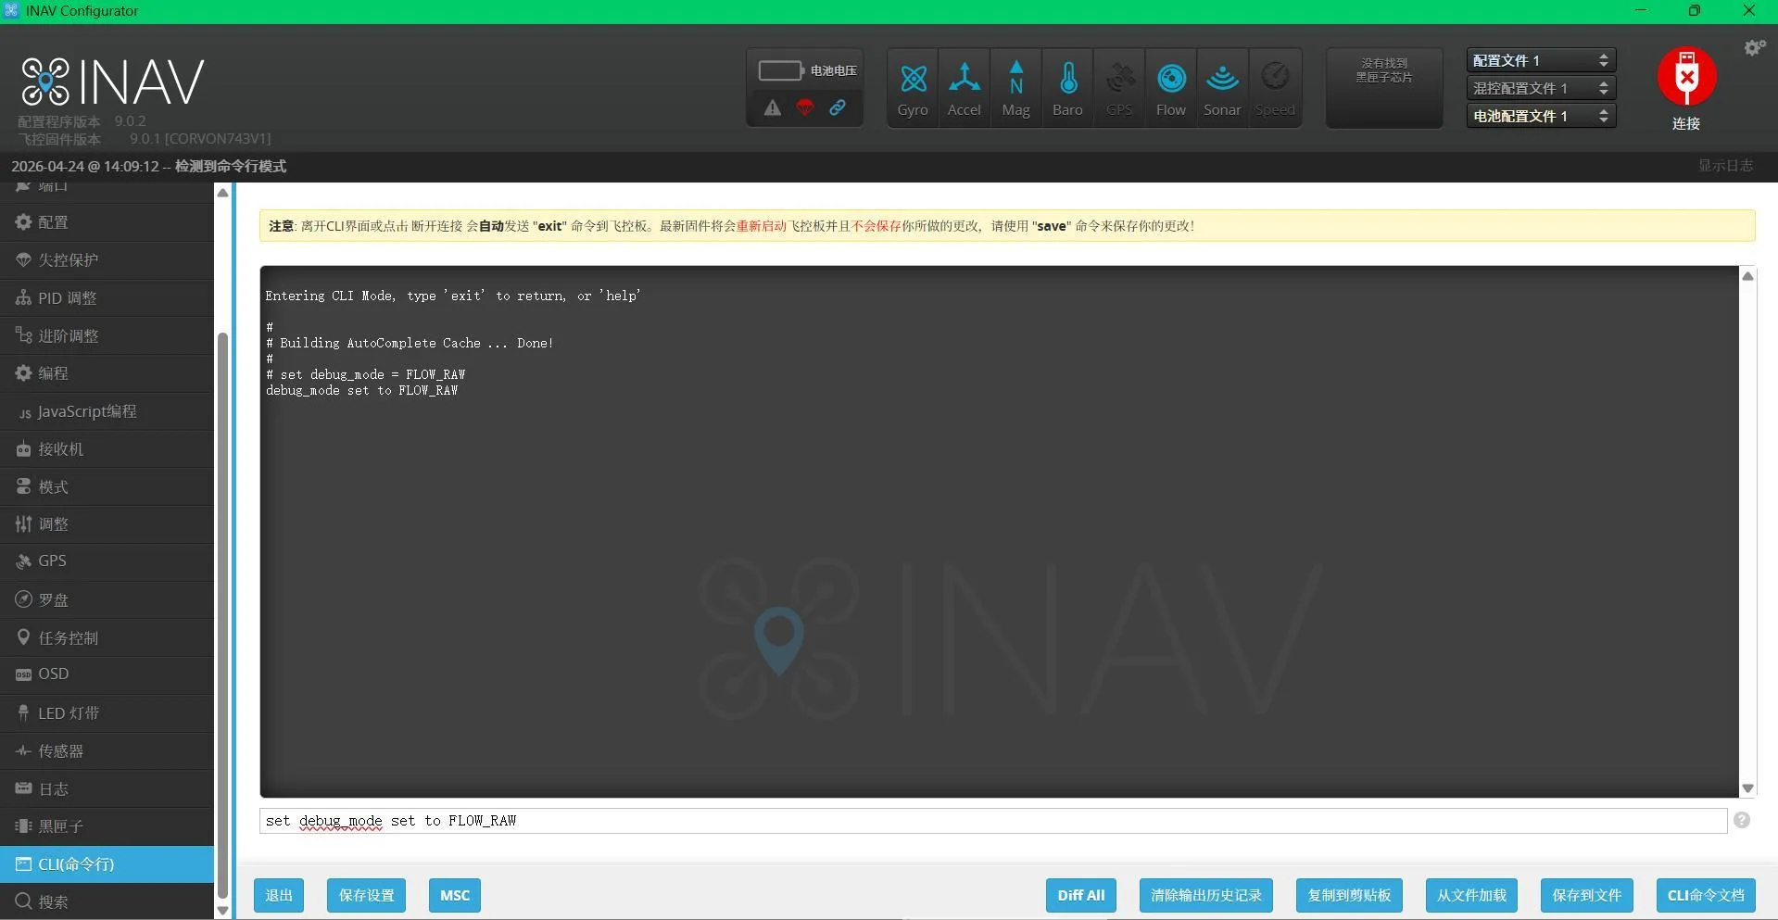Screen dimensions: 1778x920
Task: Click the 退出 exit button
Action: pos(279,895)
